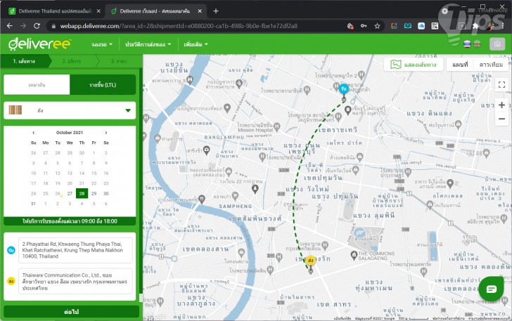
Task: Open the blocked cookies icon in address bar
Action: click(350, 26)
